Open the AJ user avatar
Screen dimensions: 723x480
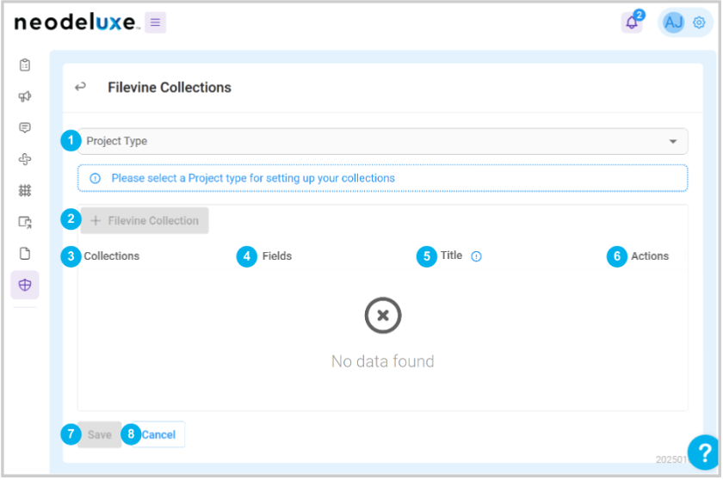pyautogui.click(x=673, y=22)
